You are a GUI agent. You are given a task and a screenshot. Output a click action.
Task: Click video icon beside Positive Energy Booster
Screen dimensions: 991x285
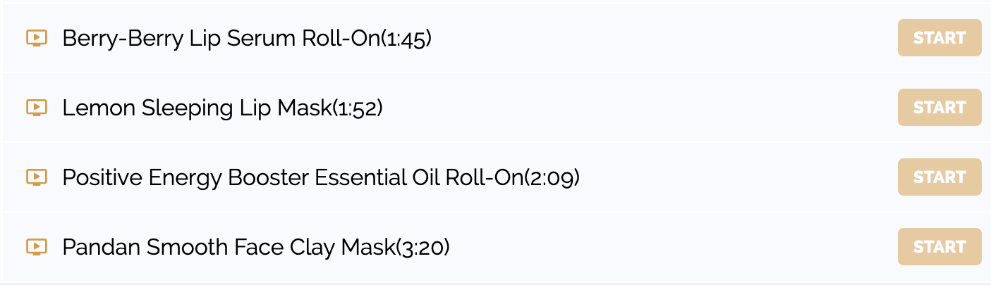(x=37, y=177)
